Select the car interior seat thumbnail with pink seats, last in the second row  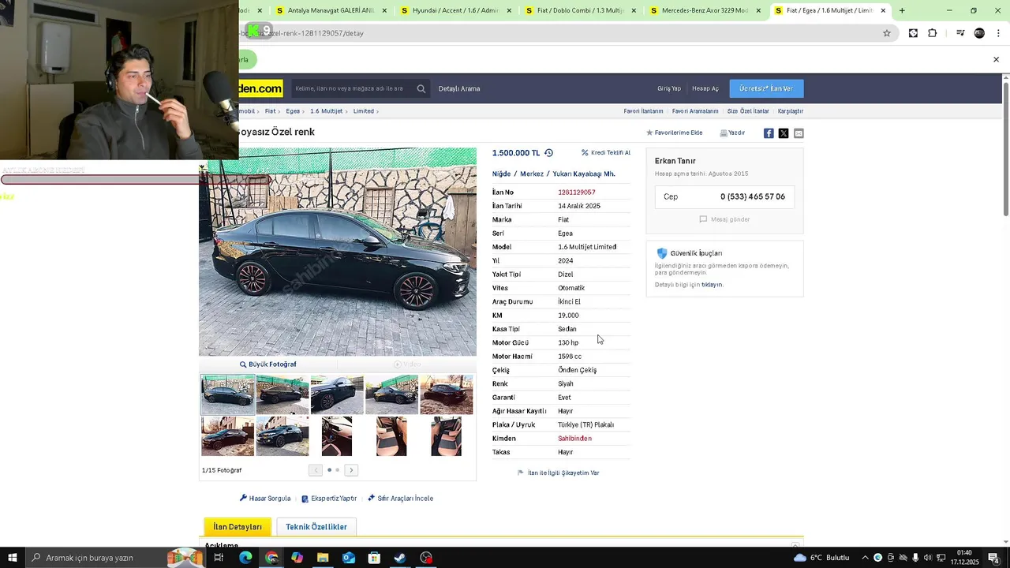click(x=446, y=436)
